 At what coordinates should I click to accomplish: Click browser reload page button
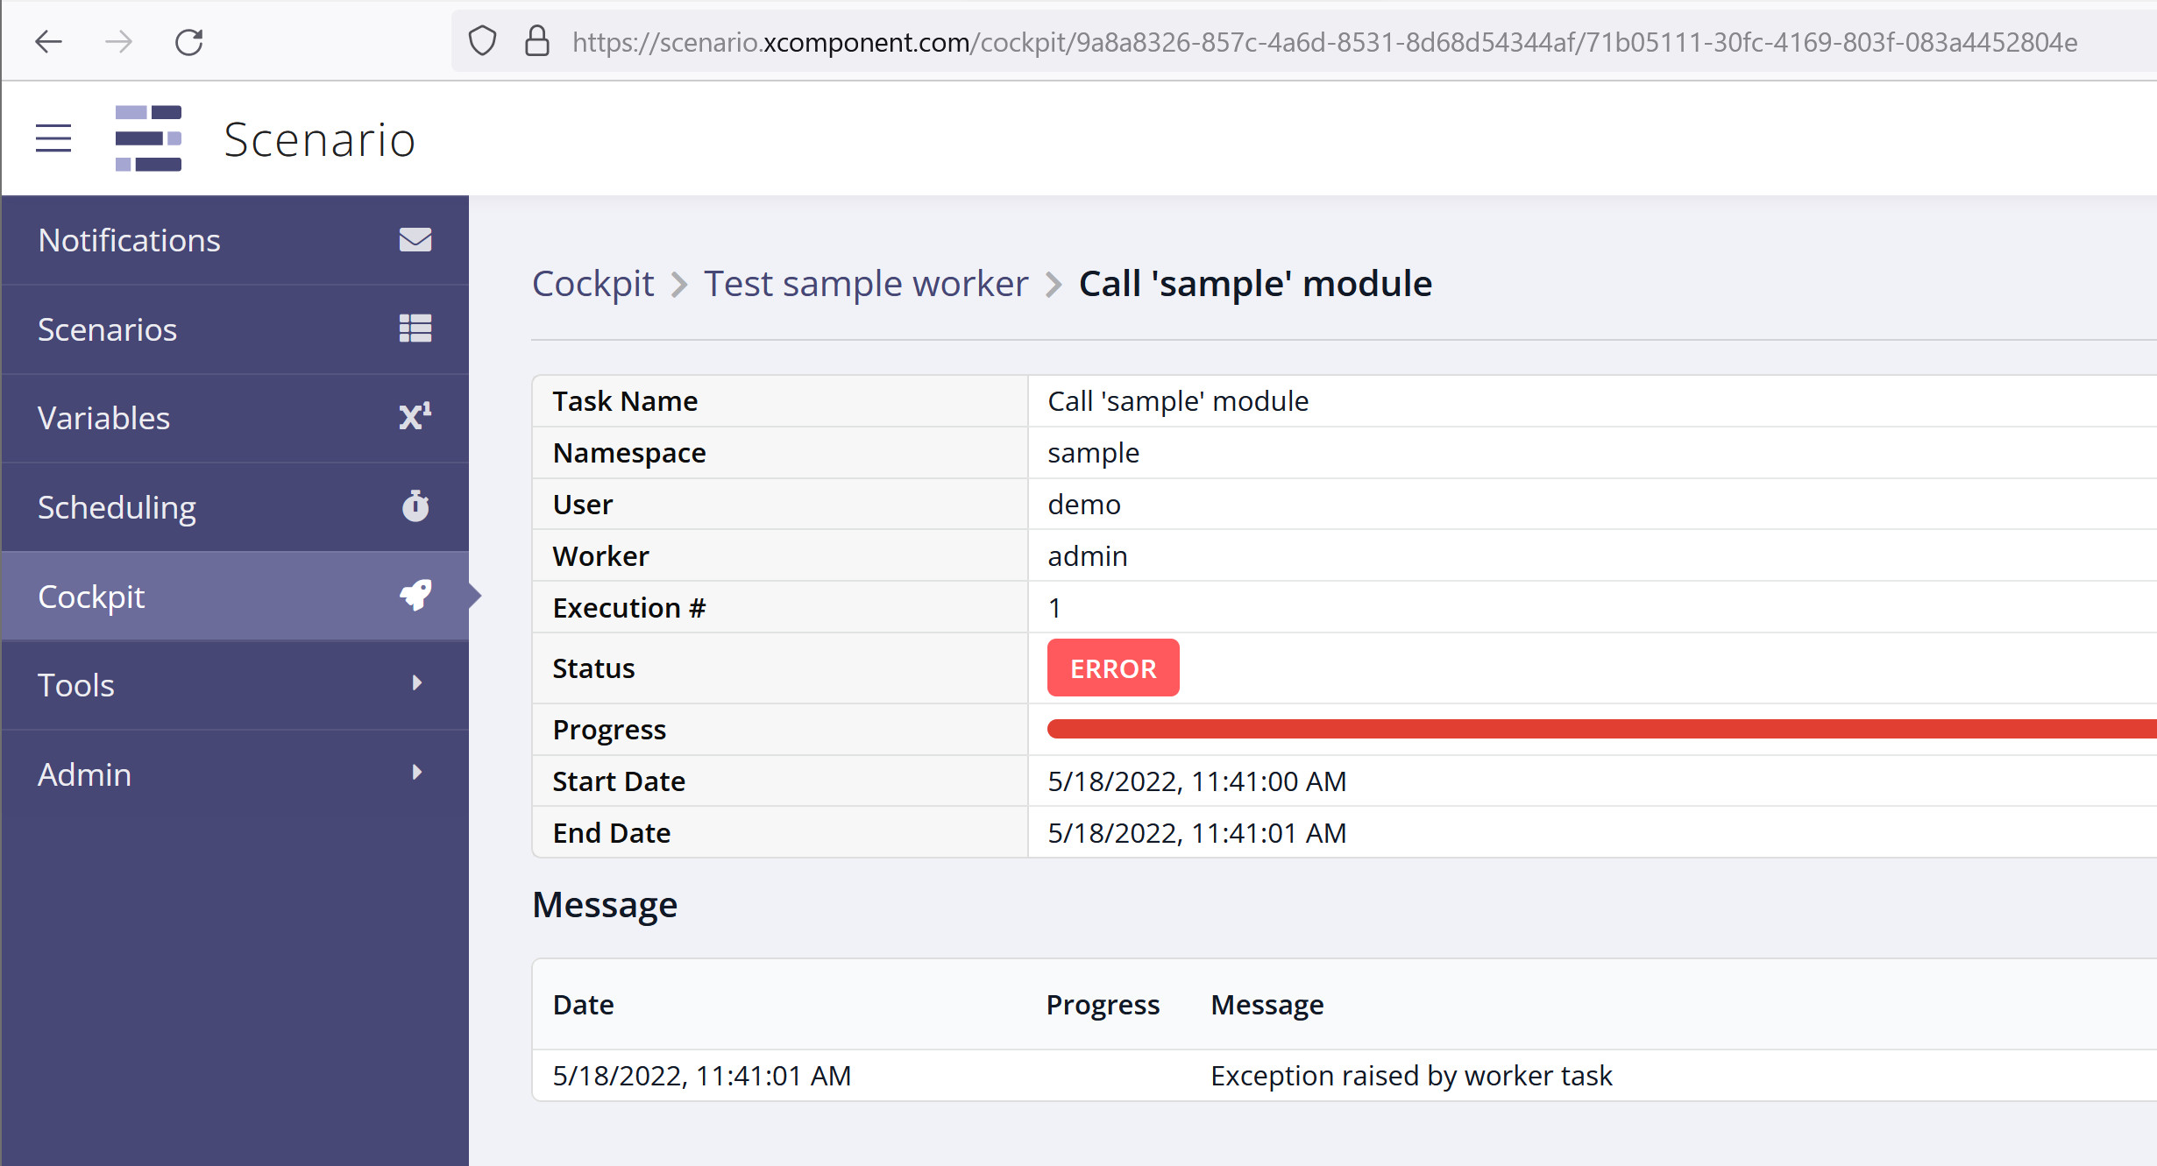pos(191,40)
